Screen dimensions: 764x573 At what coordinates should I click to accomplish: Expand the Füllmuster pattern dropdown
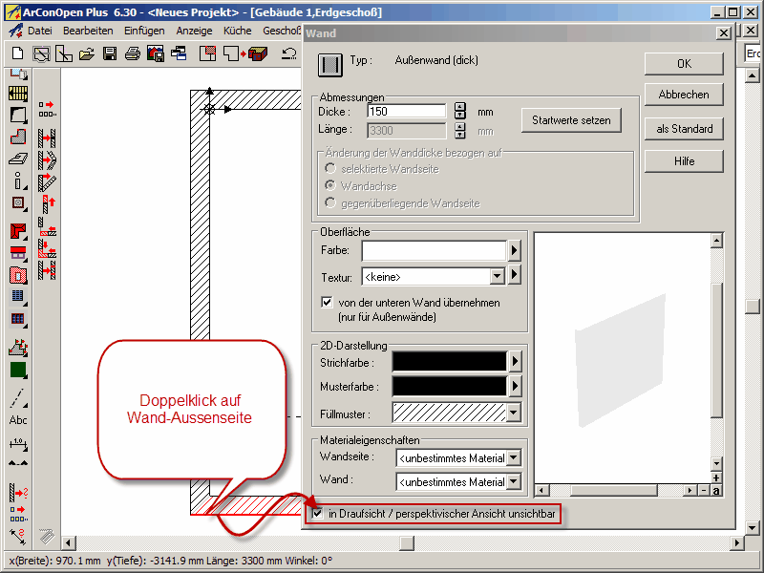pos(515,414)
